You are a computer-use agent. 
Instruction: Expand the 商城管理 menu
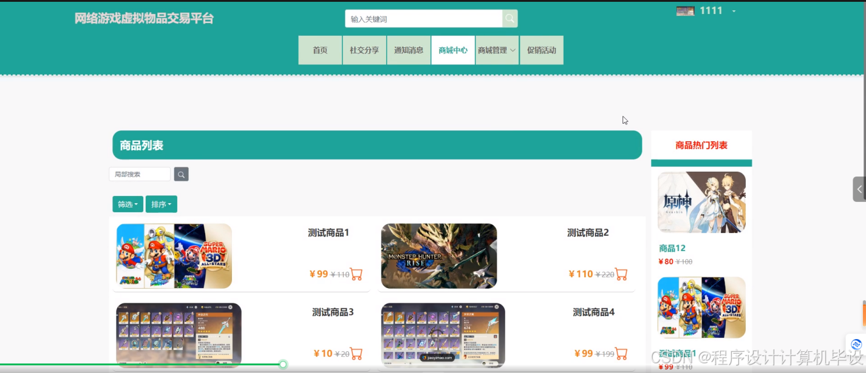[x=497, y=50]
